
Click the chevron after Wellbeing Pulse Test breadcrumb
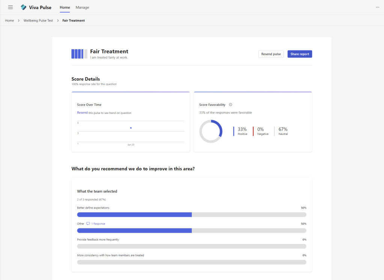[x=57, y=20]
